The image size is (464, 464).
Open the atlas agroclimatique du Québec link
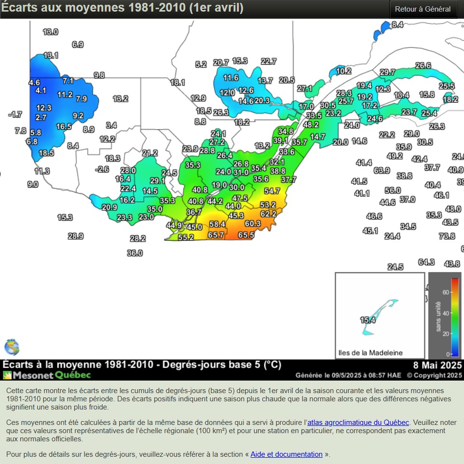(x=358, y=422)
